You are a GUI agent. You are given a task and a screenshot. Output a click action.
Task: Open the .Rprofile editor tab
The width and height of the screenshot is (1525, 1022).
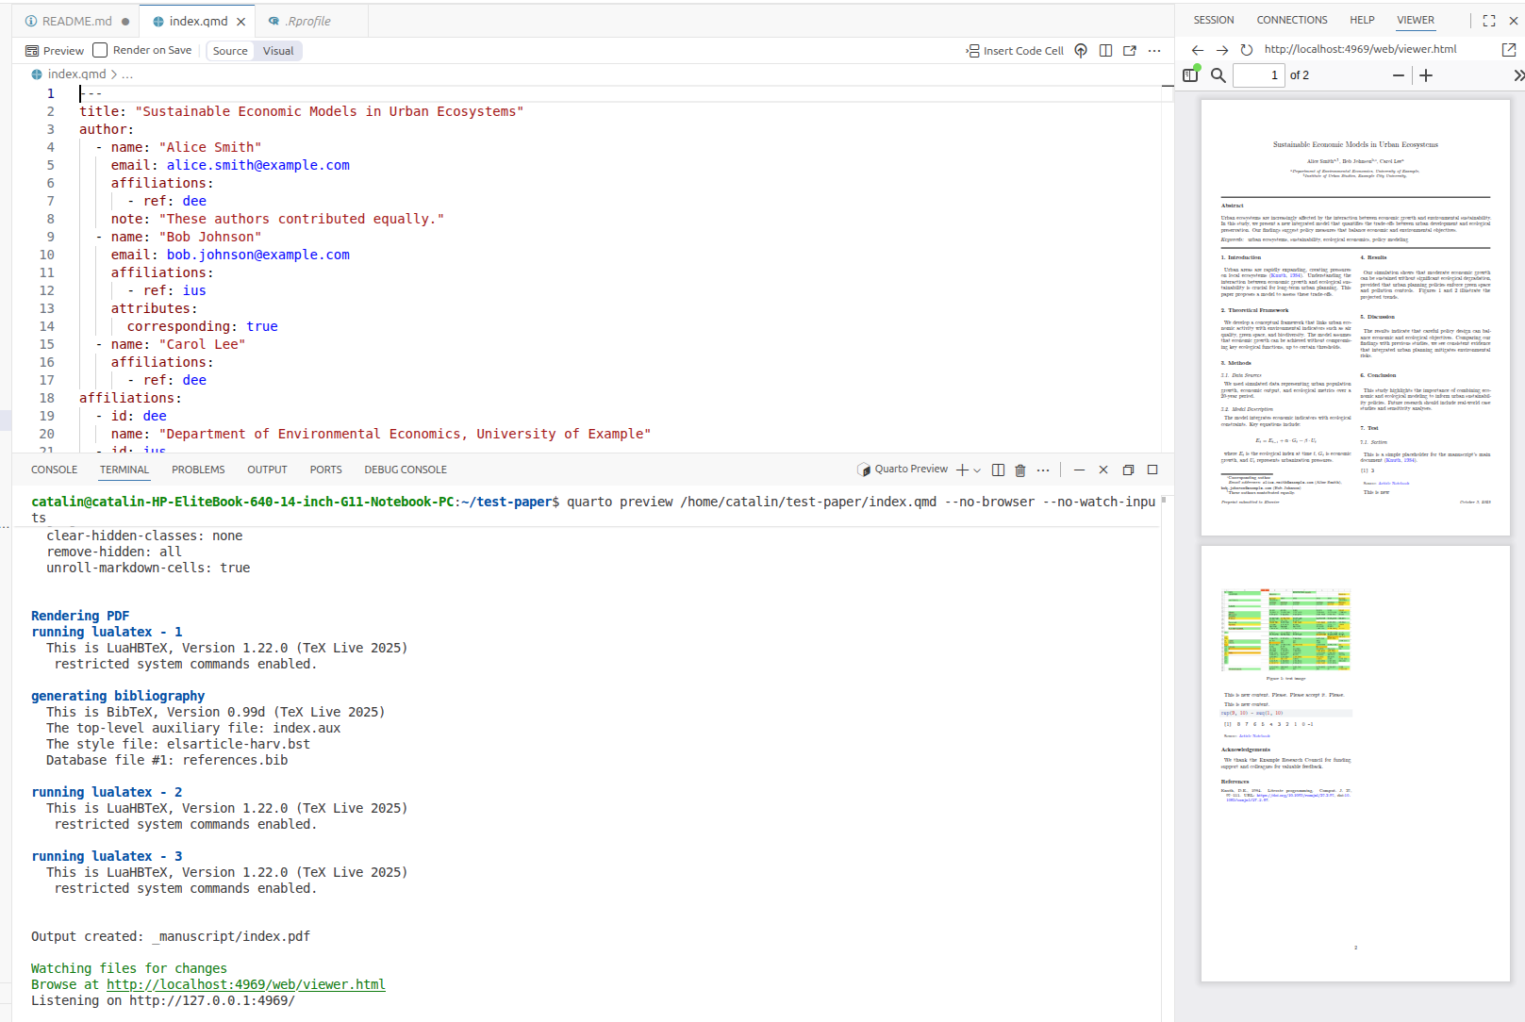click(307, 21)
